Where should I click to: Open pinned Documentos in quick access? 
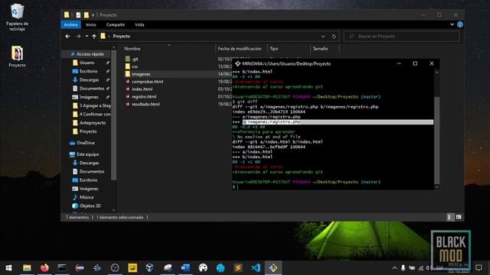coord(91,89)
